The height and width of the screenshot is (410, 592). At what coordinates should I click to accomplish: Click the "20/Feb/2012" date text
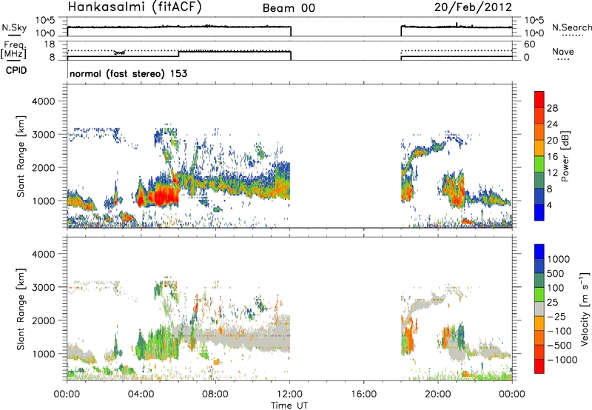473,7
